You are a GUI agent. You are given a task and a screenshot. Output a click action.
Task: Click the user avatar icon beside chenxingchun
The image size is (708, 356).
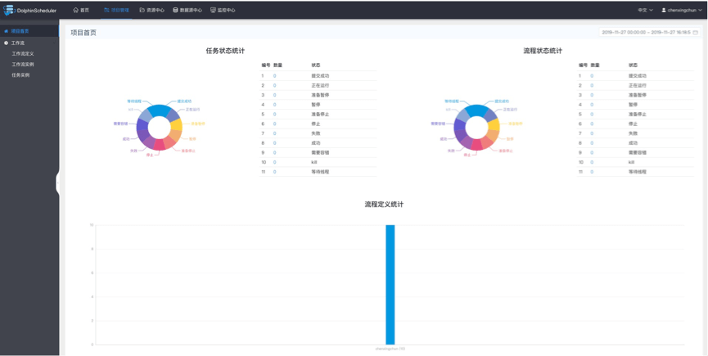click(664, 11)
